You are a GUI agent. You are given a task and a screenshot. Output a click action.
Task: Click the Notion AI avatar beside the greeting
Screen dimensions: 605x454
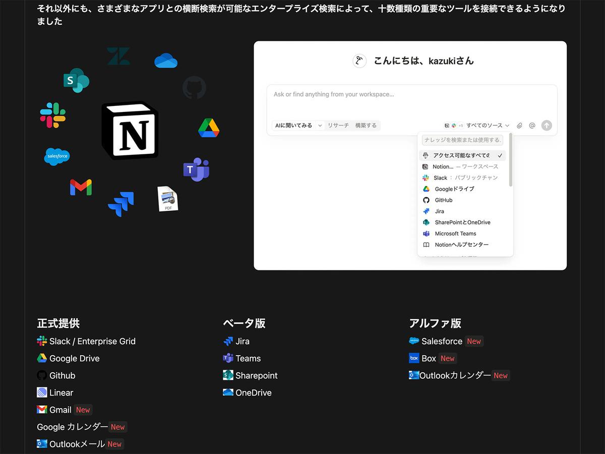359,61
